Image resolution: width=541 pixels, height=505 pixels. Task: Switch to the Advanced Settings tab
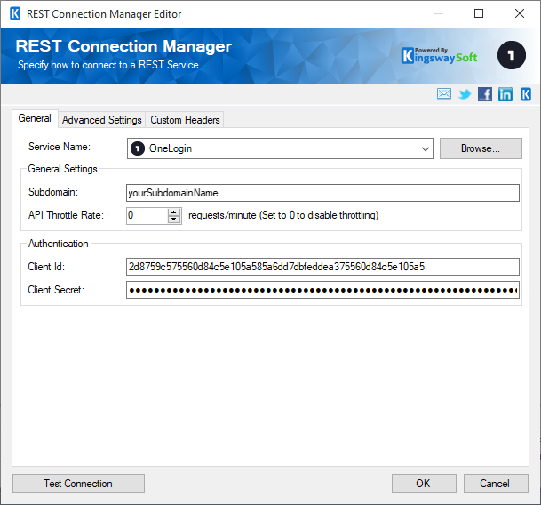[102, 120]
